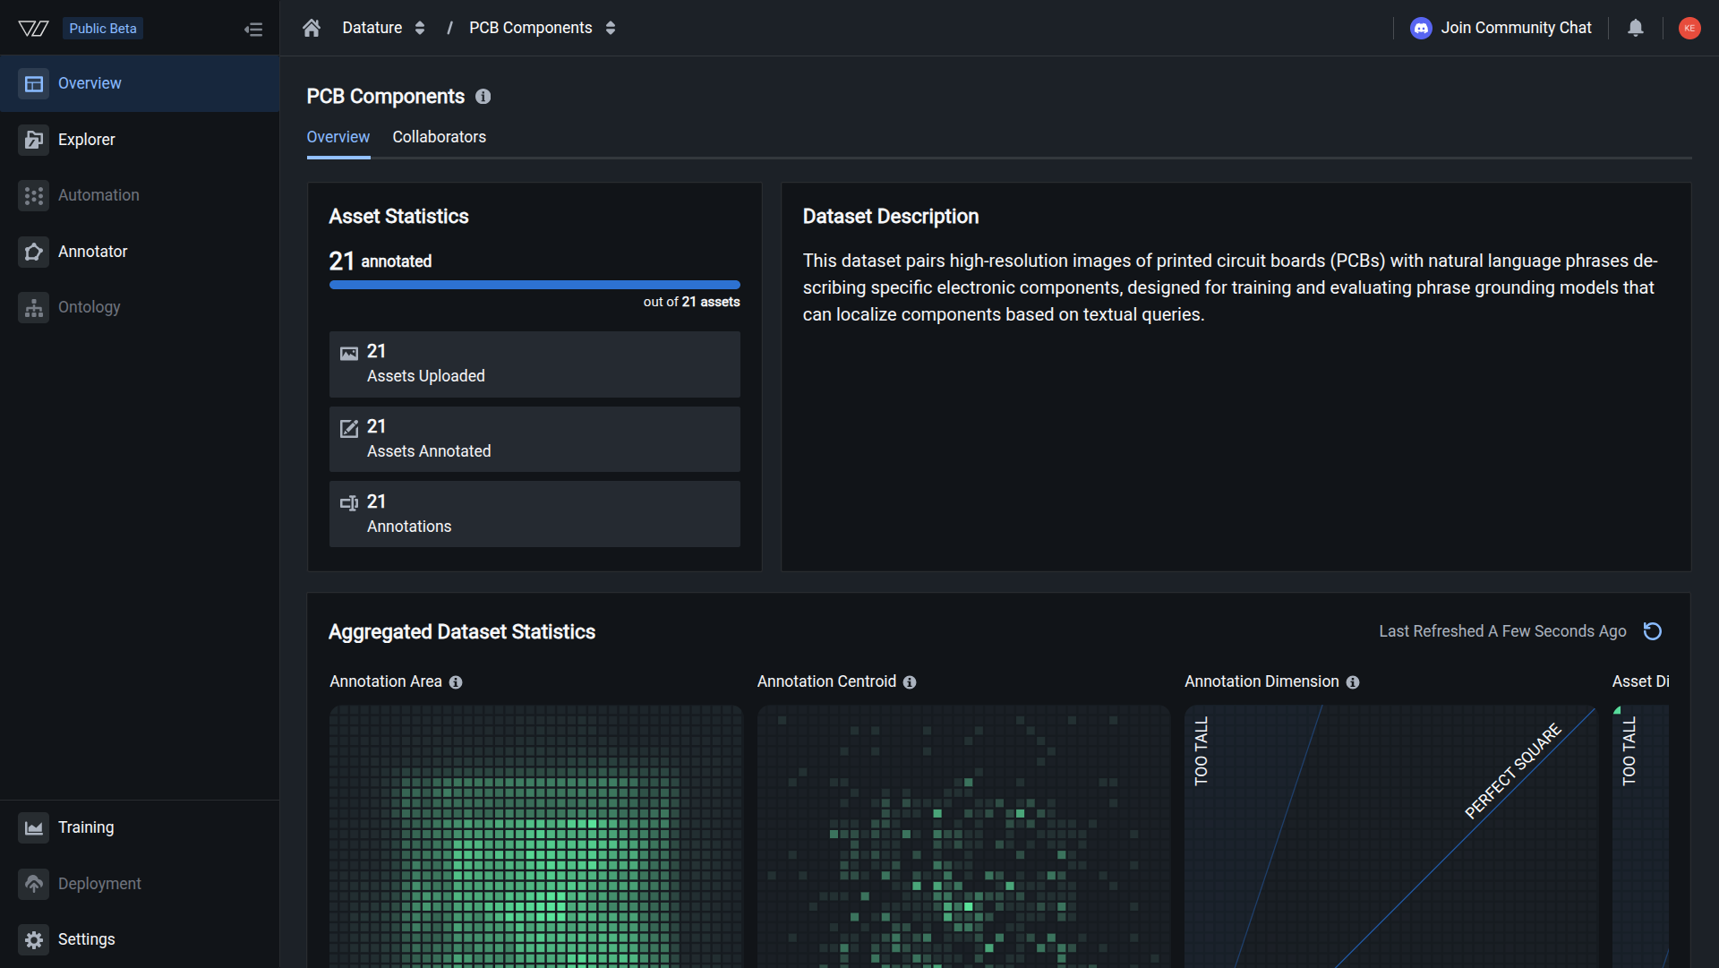Open the Training section
This screenshot has width=1719, height=968.
point(86,827)
